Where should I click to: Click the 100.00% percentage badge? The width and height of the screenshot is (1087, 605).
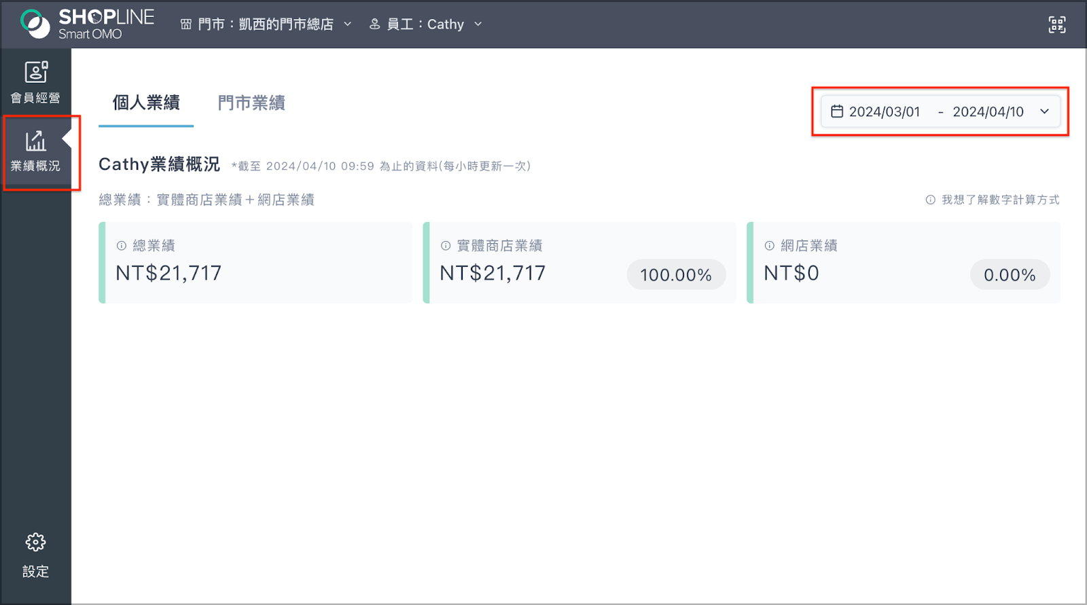pos(676,275)
